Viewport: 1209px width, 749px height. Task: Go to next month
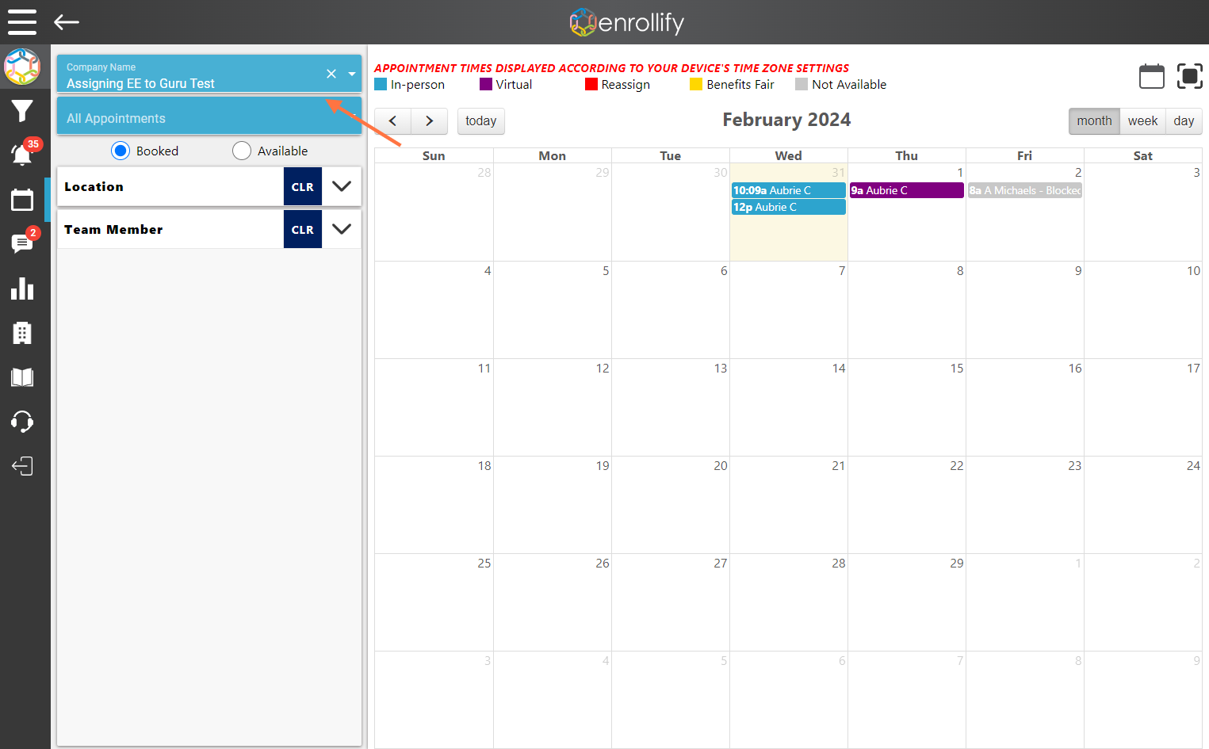pyautogui.click(x=430, y=121)
